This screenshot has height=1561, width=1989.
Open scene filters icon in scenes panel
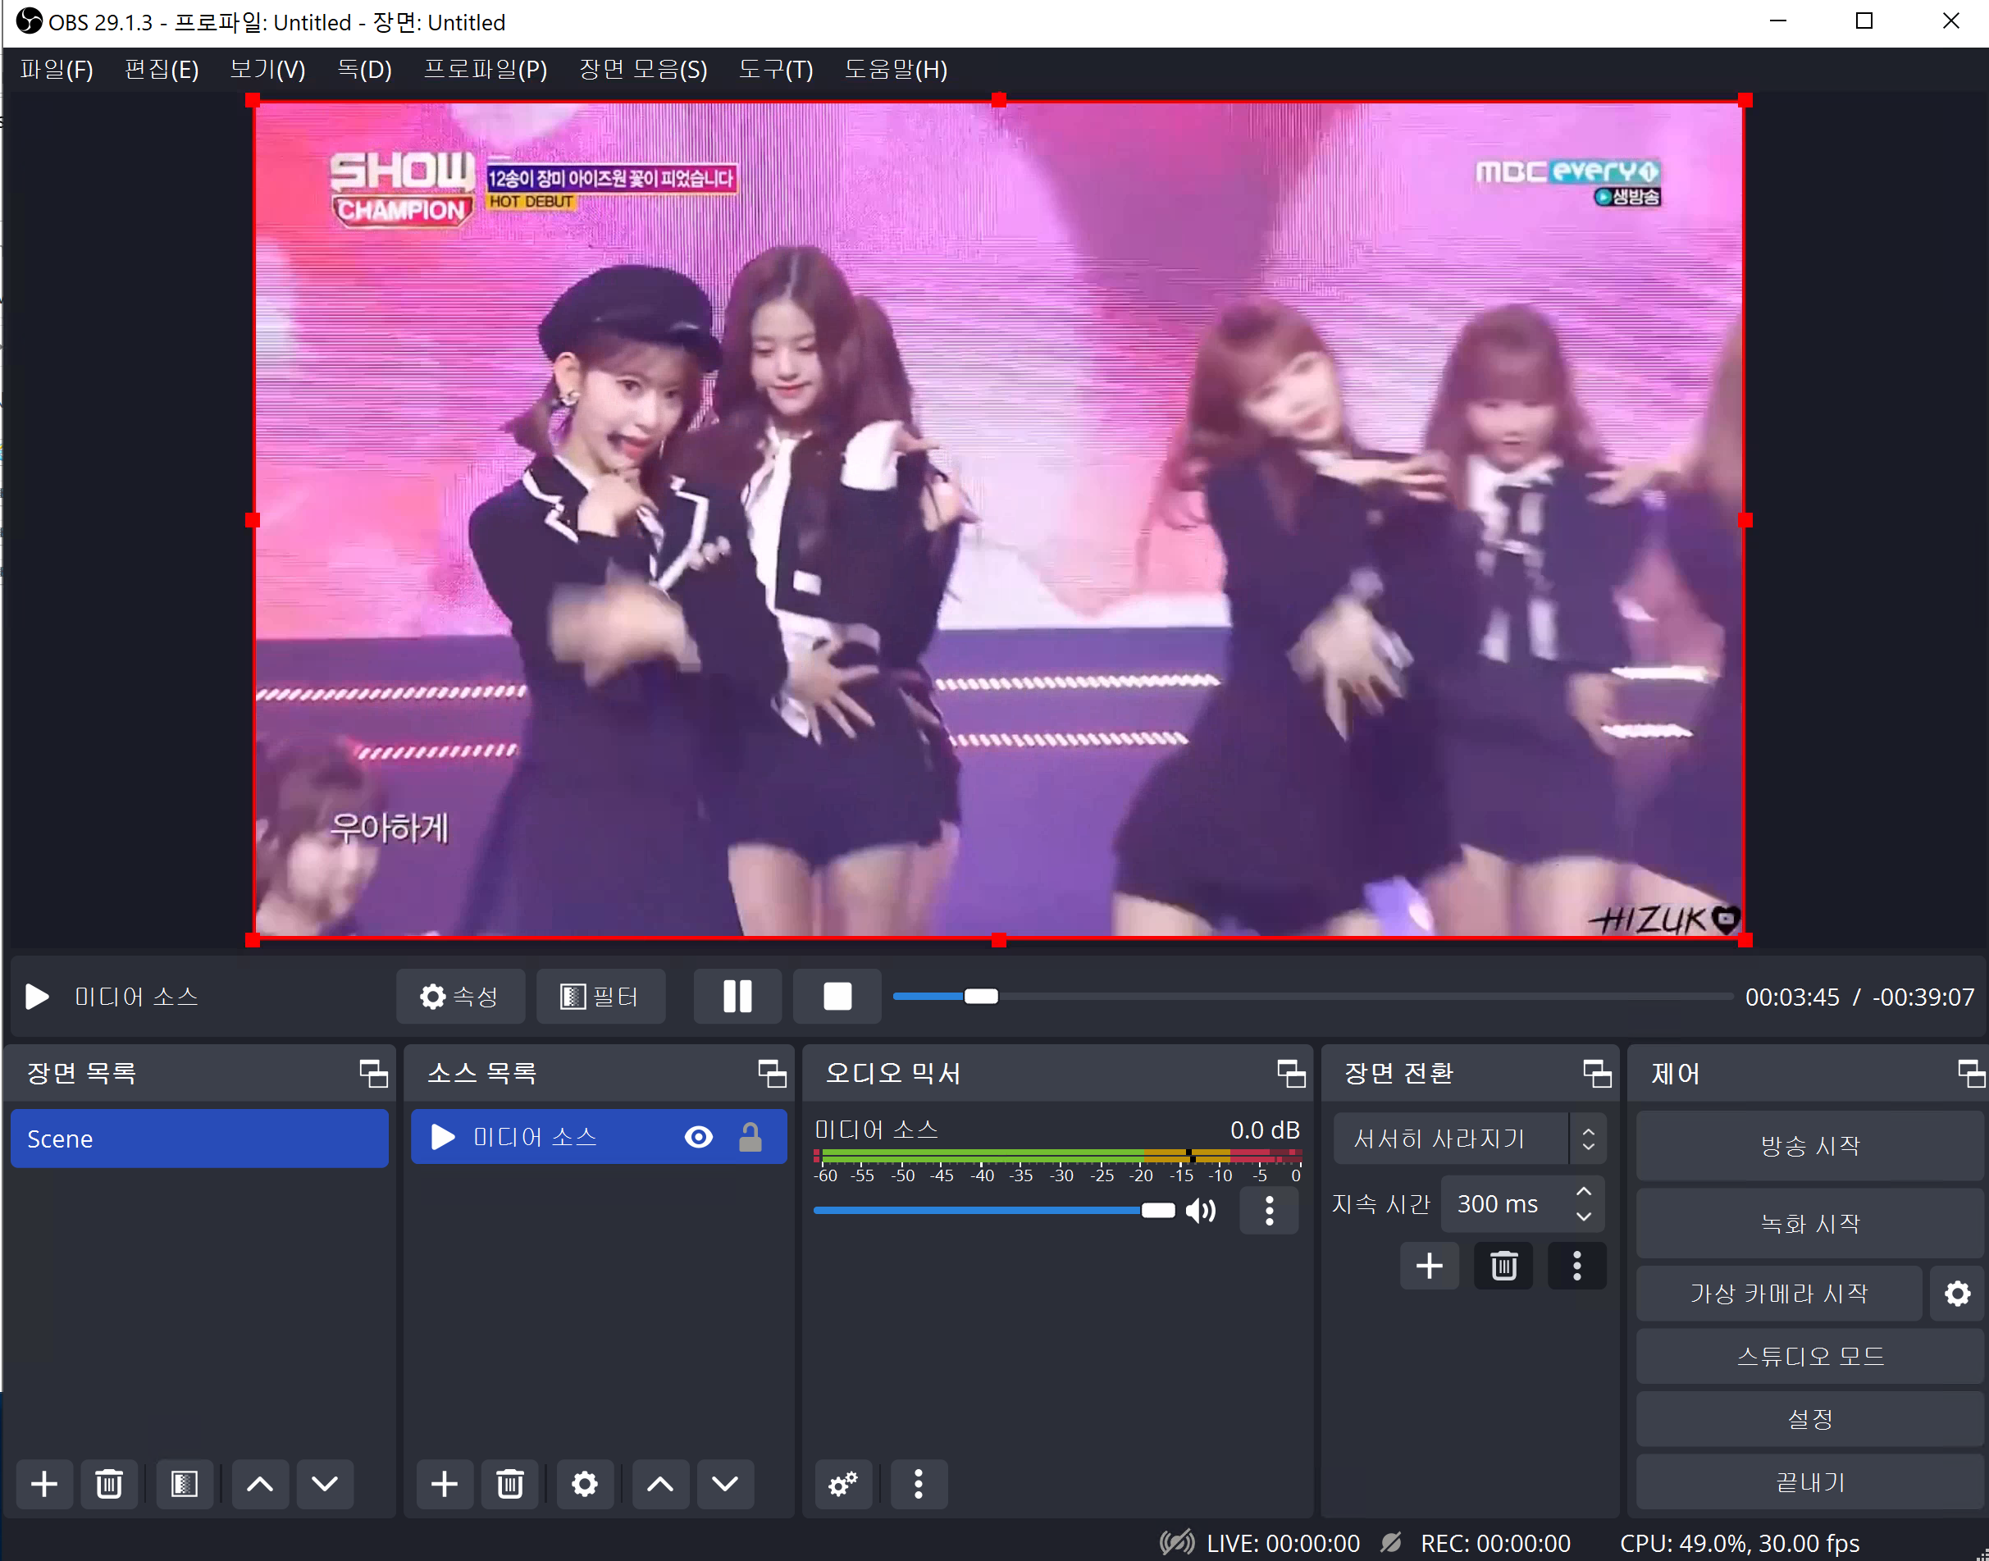(x=184, y=1484)
